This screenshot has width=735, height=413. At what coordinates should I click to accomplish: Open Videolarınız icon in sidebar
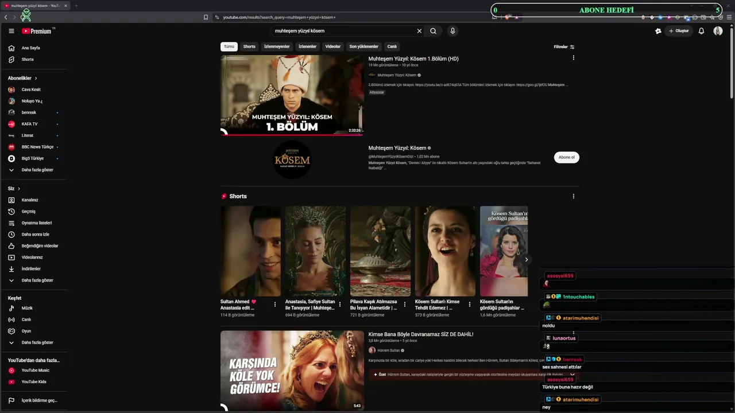coord(11,258)
